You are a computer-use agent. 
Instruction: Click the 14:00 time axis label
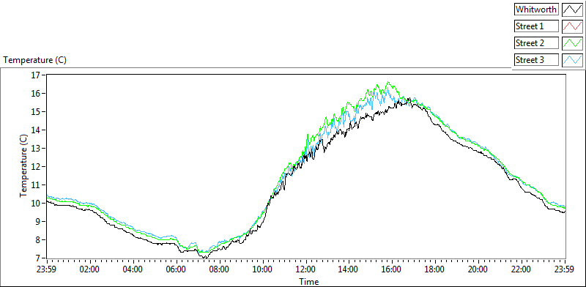coord(349,269)
